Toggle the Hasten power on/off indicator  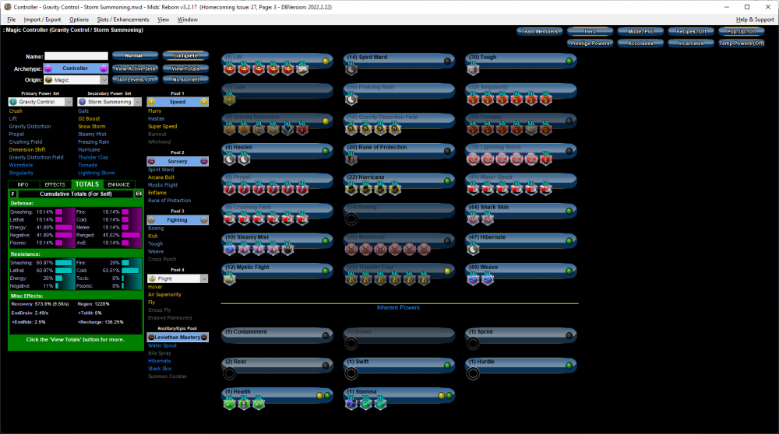[326, 148]
